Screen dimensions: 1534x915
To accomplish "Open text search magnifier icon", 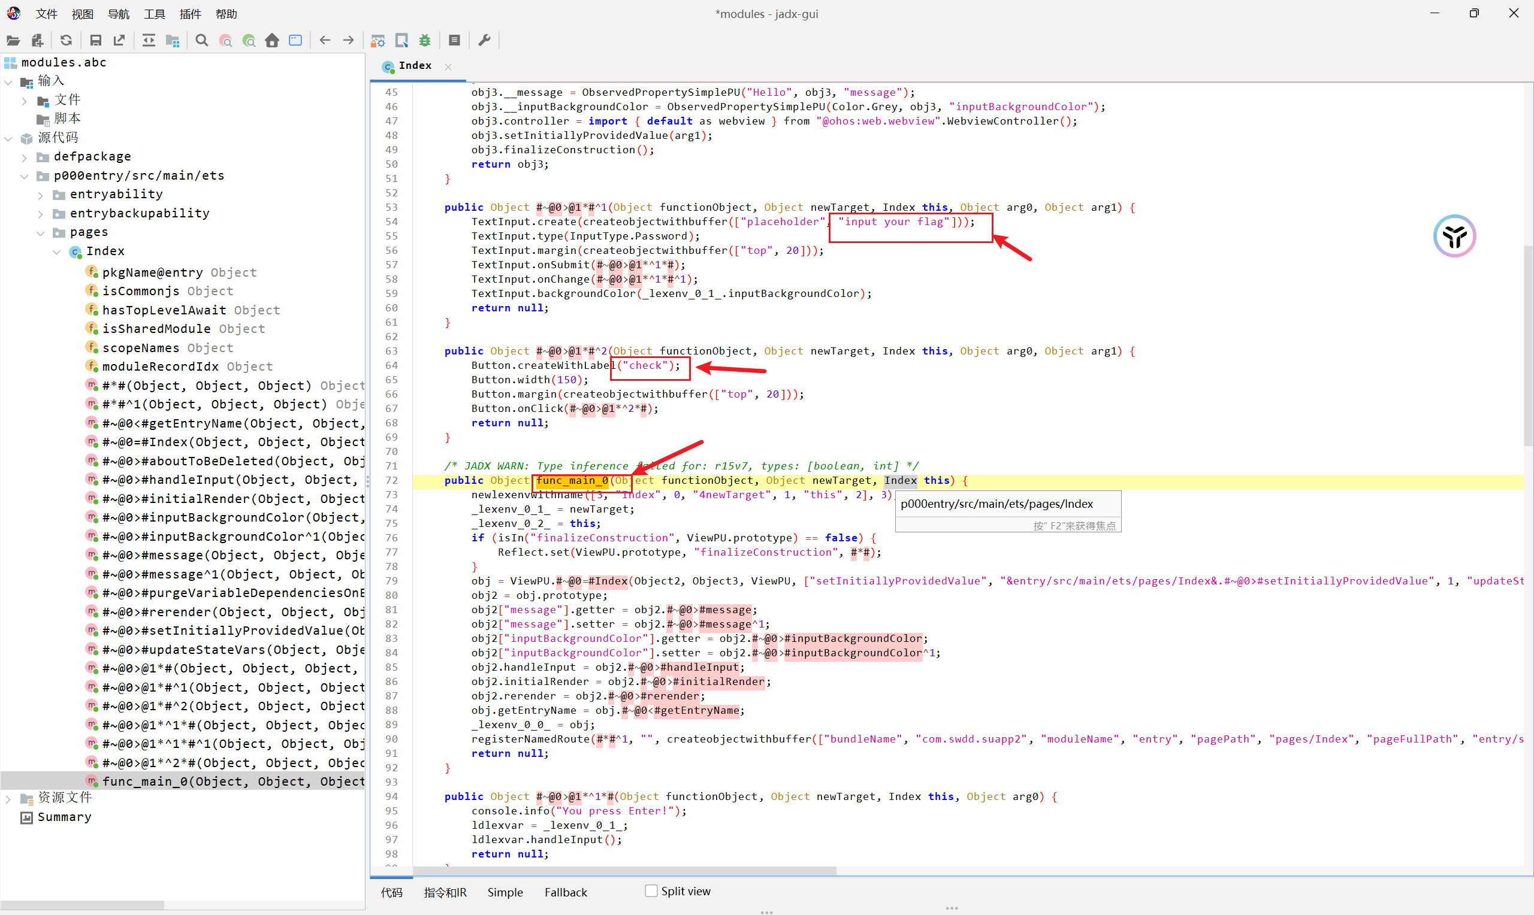I will click(x=202, y=41).
